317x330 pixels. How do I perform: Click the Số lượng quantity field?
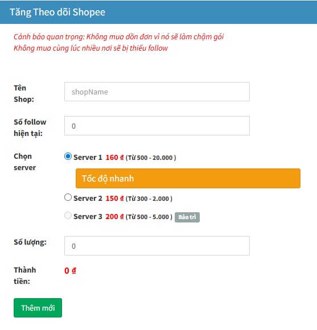coord(157,246)
